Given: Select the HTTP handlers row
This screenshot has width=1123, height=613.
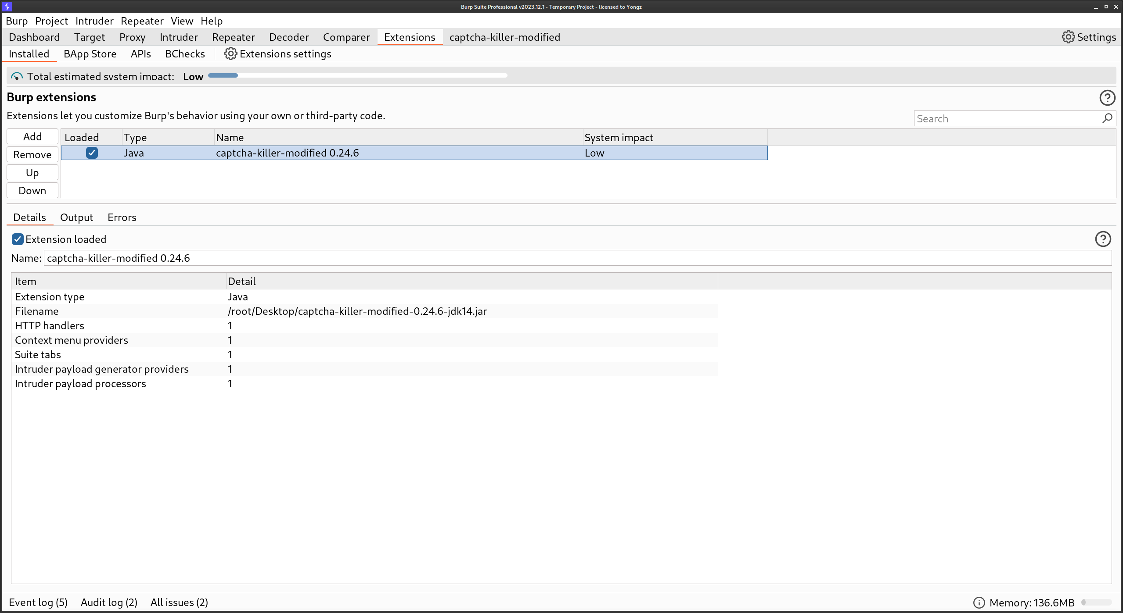Looking at the screenshot, I should point(365,326).
